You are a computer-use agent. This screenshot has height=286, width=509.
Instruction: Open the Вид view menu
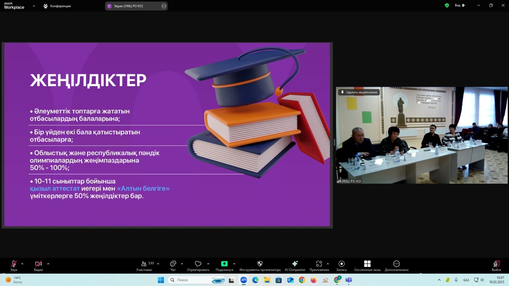click(460, 5)
